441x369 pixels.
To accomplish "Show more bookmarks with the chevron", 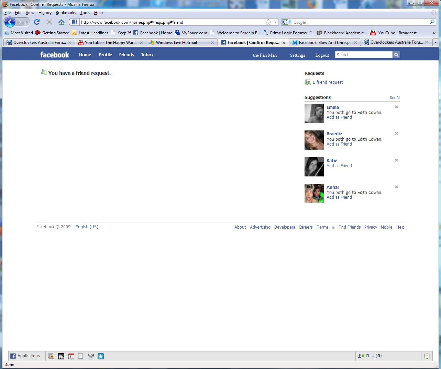I will click(x=434, y=33).
